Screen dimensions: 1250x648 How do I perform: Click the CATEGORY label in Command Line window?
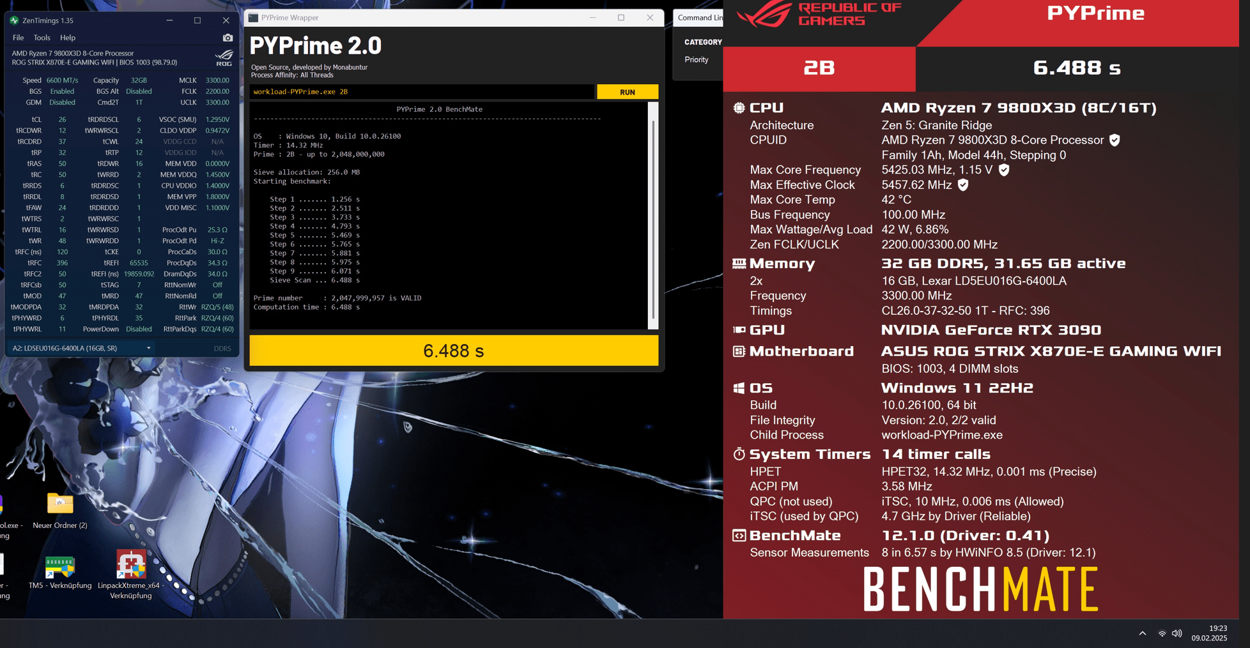(x=703, y=42)
